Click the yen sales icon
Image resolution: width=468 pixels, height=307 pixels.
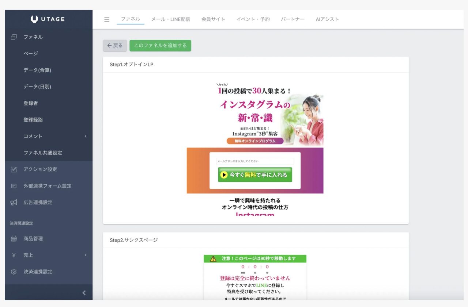pyautogui.click(x=14, y=255)
